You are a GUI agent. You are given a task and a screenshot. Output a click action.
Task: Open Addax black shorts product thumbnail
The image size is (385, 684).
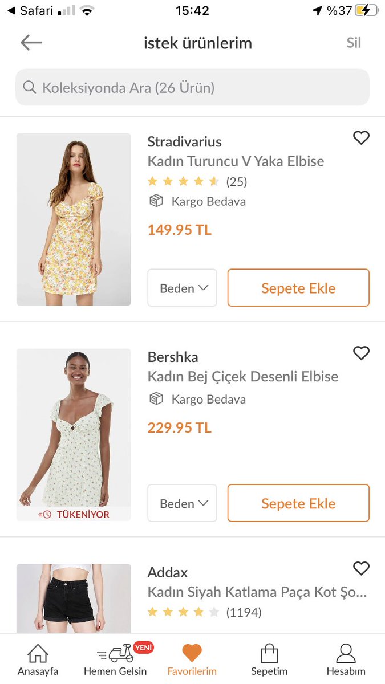point(74,598)
